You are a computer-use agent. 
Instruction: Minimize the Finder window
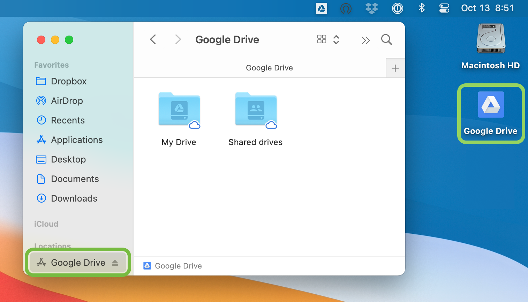[x=55, y=40]
